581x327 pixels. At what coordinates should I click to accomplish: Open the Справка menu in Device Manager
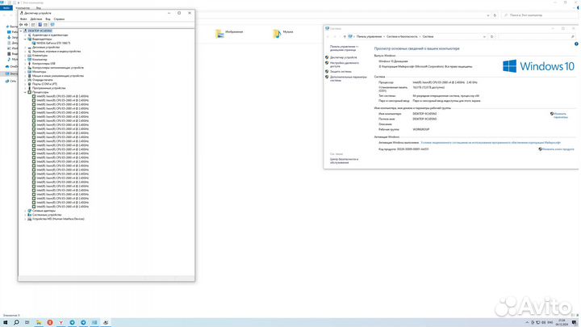(59, 19)
